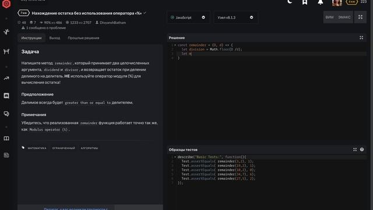Toggle dark mode moon icon
The width and height of the screenshot is (373, 210).
(290, 2)
